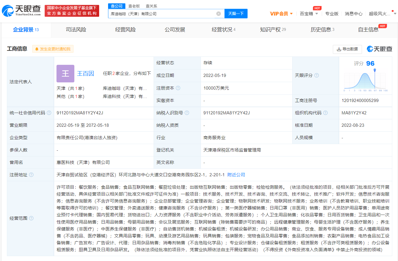Screen dimensions: 398x261
Task: Click the company name search input field
Action: 161,14
